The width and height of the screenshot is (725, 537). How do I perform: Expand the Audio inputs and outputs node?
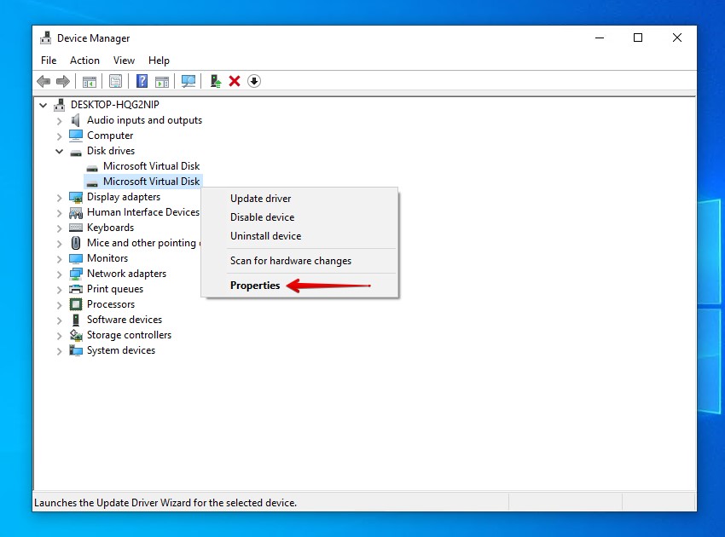[x=60, y=120]
